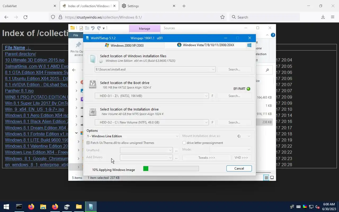The width and height of the screenshot is (339, 212).
Task: Click the installation files box icon
Action: click(x=92, y=59)
